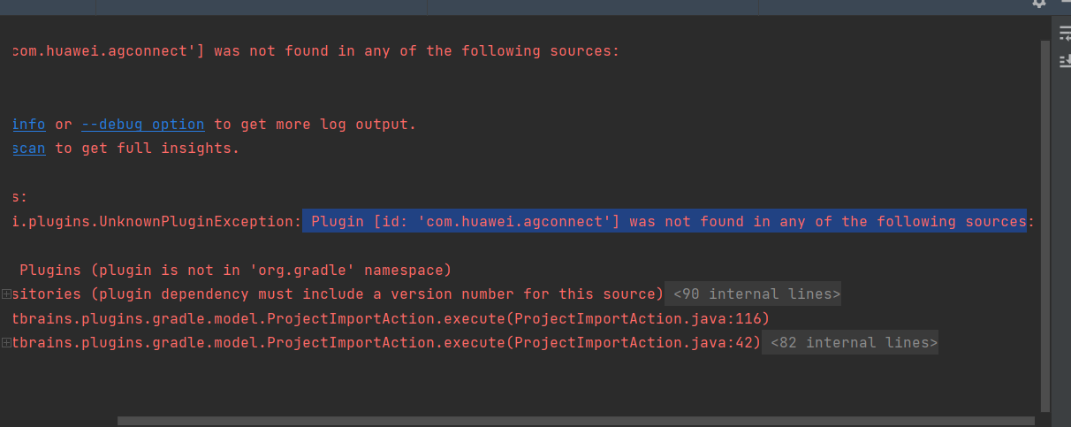1071x427 pixels.
Task: Click 'to get more log output.' text
Action: [315, 125]
